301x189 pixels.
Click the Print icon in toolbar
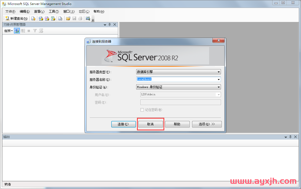click(x=80, y=18)
